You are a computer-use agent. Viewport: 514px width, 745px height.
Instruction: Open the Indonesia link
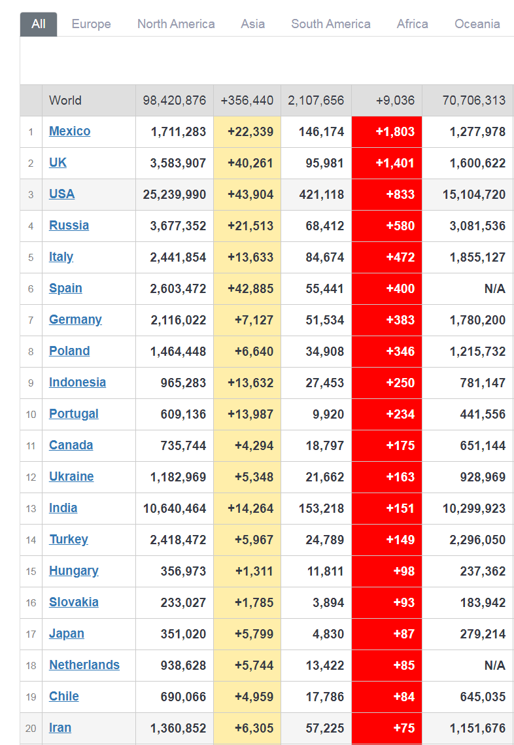coord(77,383)
